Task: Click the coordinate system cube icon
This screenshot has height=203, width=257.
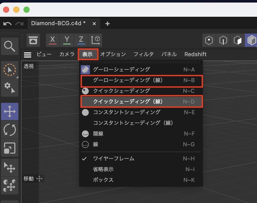Action: (95, 40)
